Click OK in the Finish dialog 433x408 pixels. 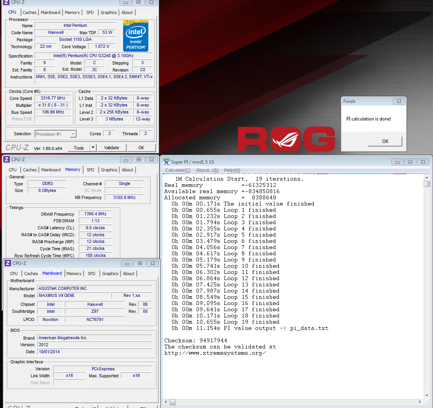click(x=385, y=141)
